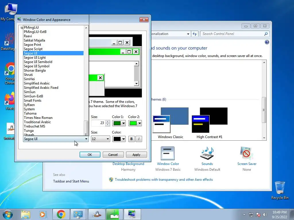Open the Start menu orb
The height and width of the screenshot is (220, 294).
(8, 214)
